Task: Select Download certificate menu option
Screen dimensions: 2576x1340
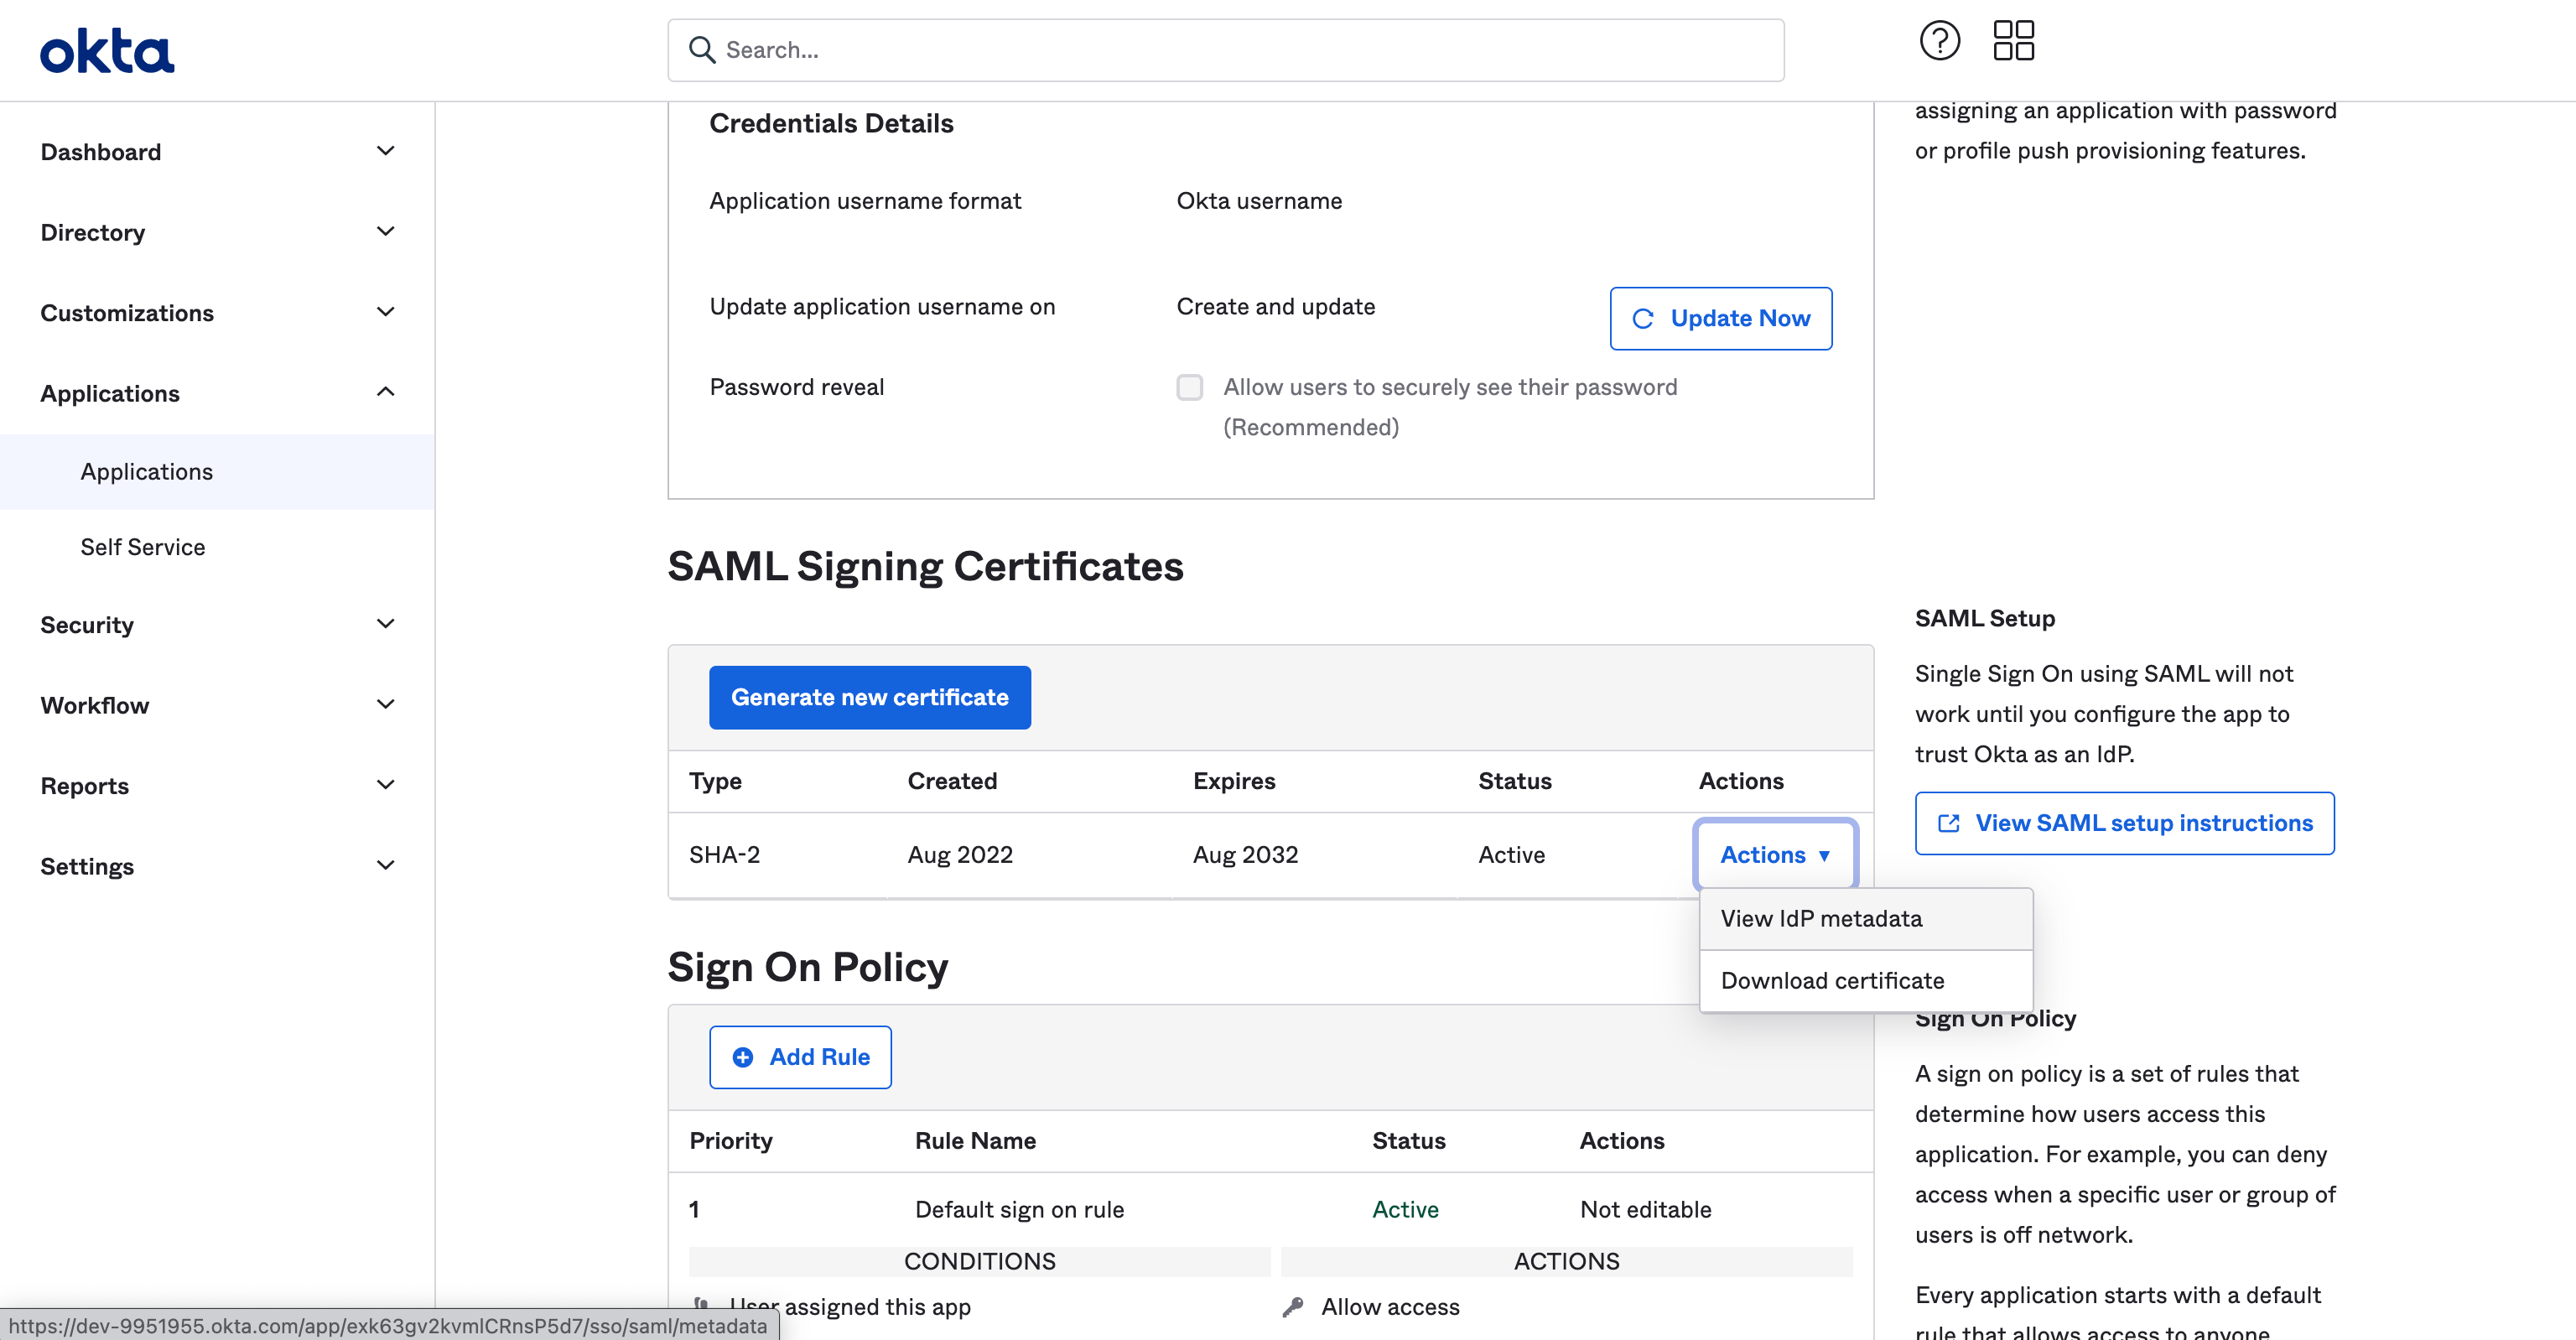Action: (x=1832, y=981)
